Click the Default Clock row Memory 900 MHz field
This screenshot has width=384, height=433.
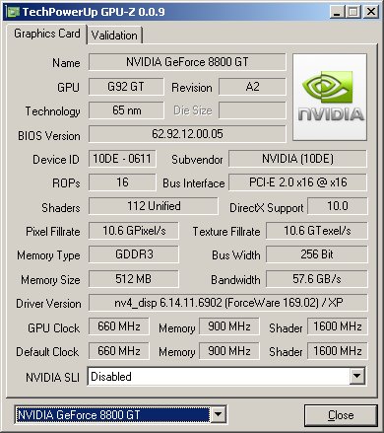[229, 351]
